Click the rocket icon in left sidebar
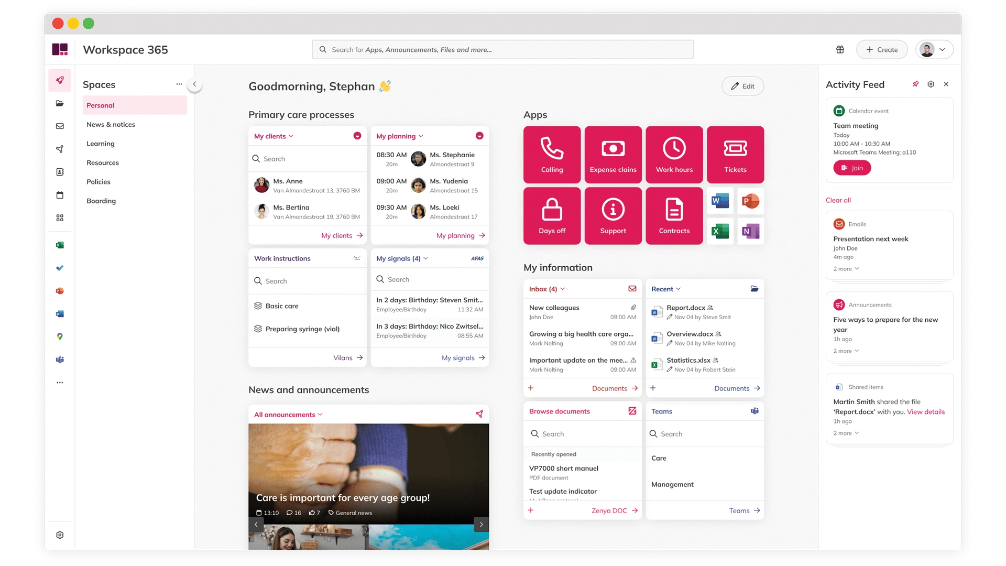1006x566 pixels. [60, 80]
